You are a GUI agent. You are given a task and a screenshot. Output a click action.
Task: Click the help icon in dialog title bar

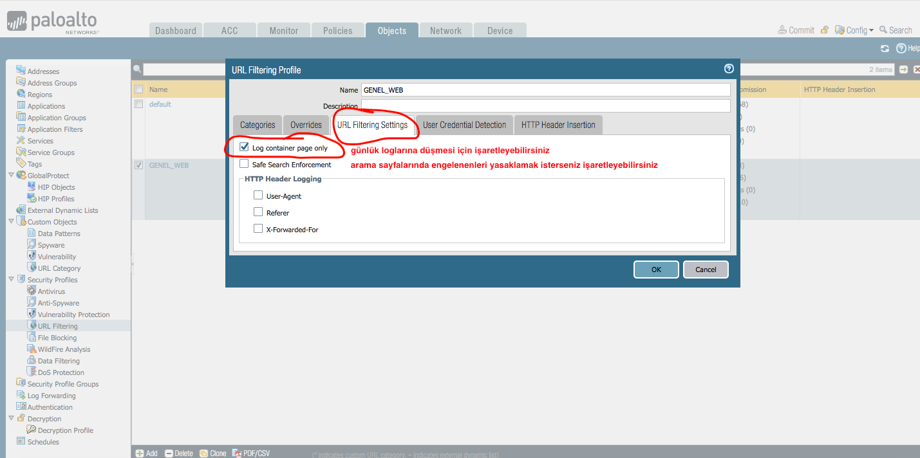pos(729,69)
